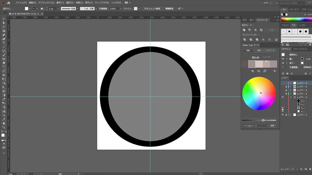Screen dimensions: 312x175
Task: Expand レイヤー 5 in layers panel
Action: coord(291,83)
